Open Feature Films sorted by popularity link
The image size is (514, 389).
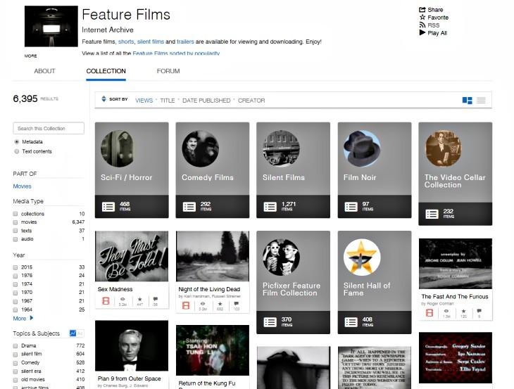(x=176, y=53)
